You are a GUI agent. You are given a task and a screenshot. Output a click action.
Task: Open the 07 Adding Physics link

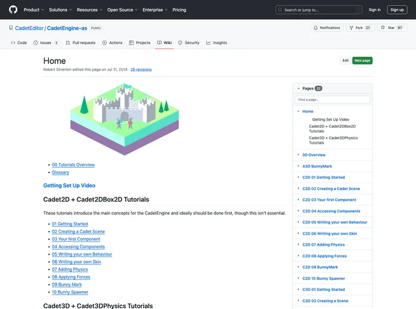coord(70,269)
